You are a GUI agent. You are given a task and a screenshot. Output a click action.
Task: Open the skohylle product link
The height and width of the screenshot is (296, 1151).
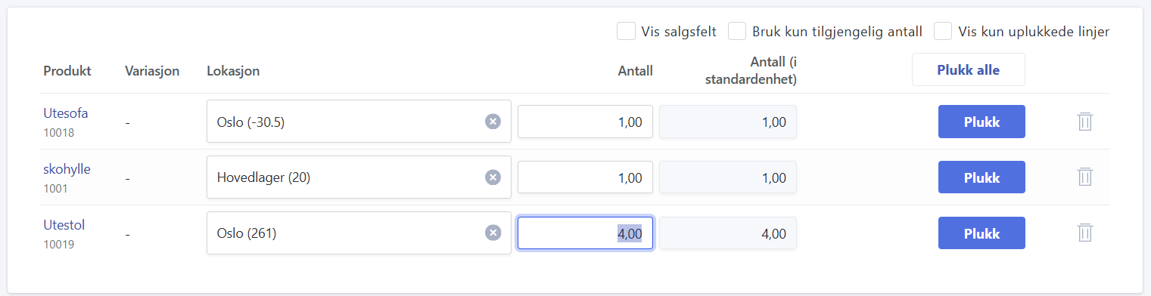coord(67,169)
